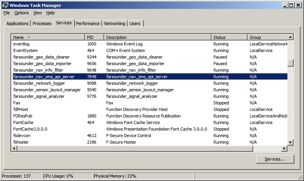304x181 pixels.
Task: Click the Name column sort arrow
Action: (29, 37)
